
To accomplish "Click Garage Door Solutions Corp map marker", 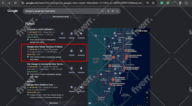I will 110,66.
